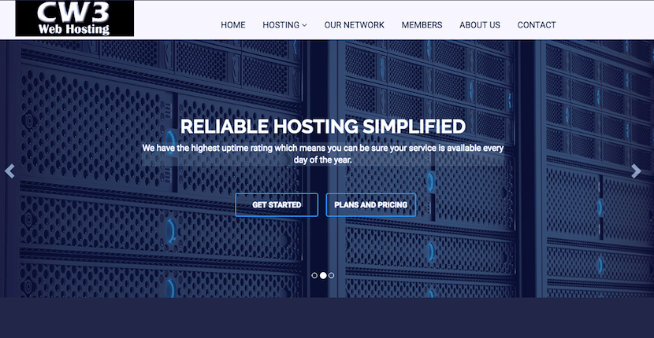Viewport: 654px width, 338px height.
Task: Select the first carousel indicator dot
Action: pos(314,275)
